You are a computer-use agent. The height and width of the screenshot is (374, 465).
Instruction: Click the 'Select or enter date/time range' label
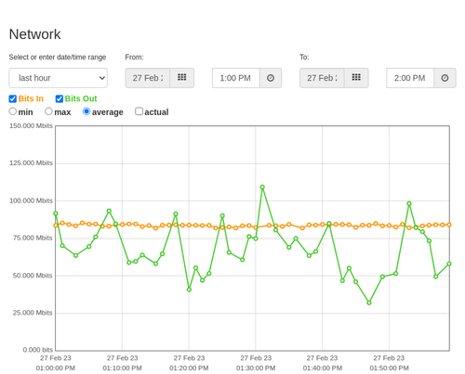pos(58,58)
